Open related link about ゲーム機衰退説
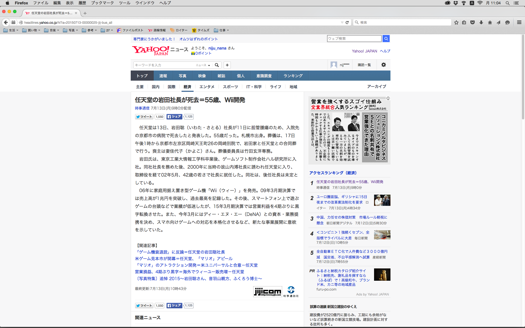 180,252
